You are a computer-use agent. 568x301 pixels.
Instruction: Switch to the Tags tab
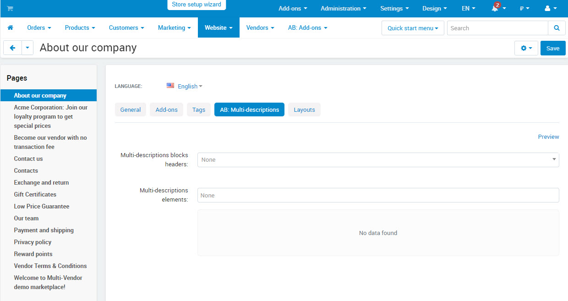[198, 109]
